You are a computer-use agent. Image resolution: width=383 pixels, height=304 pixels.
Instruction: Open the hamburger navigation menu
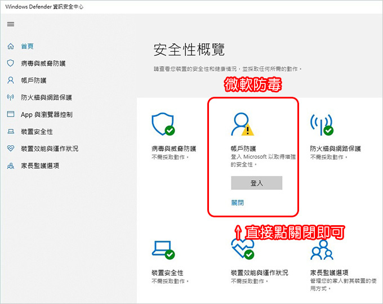(11, 24)
